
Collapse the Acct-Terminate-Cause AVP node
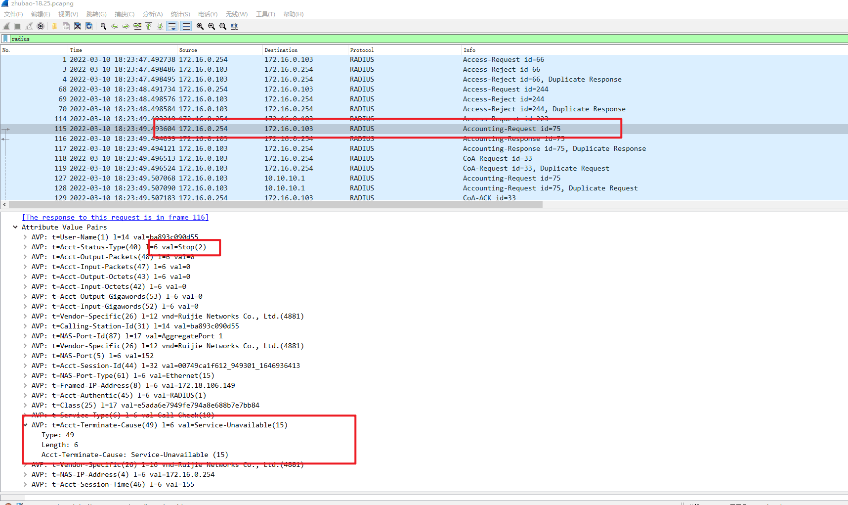coord(25,425)
